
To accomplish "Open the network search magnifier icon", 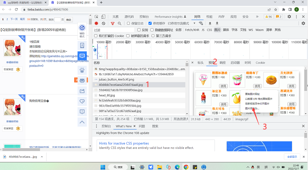I will coord(119,23).
